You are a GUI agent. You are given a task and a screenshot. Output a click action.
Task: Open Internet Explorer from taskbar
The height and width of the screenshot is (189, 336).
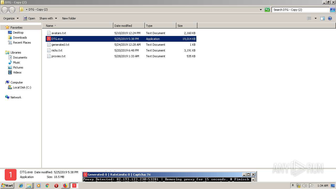click(x=21, y=186)
